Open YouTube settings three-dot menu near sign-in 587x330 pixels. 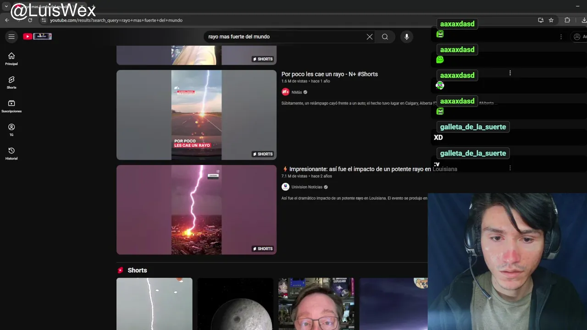pyautogui.click(x=561, y=37)
